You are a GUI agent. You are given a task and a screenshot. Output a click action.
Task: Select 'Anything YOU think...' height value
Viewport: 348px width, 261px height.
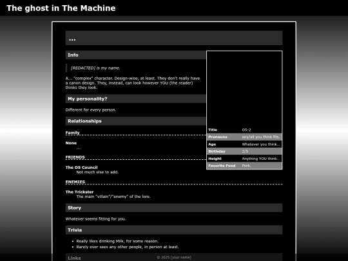click(261, 159)
